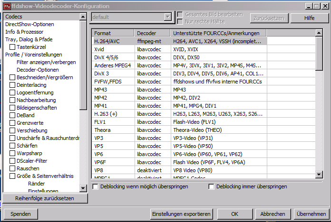Check 'Deblocking immer überspringen' option
Screen dimensions: 331x222
[212, 187]
